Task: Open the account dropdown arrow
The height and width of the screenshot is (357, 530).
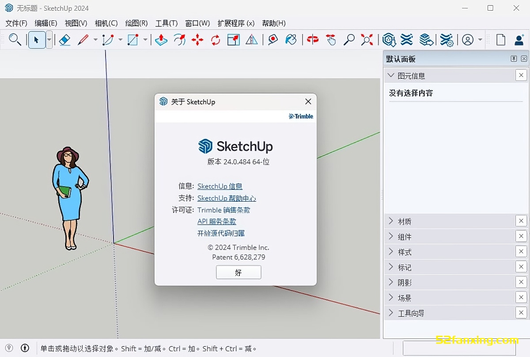Action: [480, 40]
